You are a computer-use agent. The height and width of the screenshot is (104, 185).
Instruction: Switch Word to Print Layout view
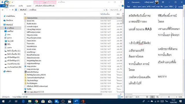point(152,97)
